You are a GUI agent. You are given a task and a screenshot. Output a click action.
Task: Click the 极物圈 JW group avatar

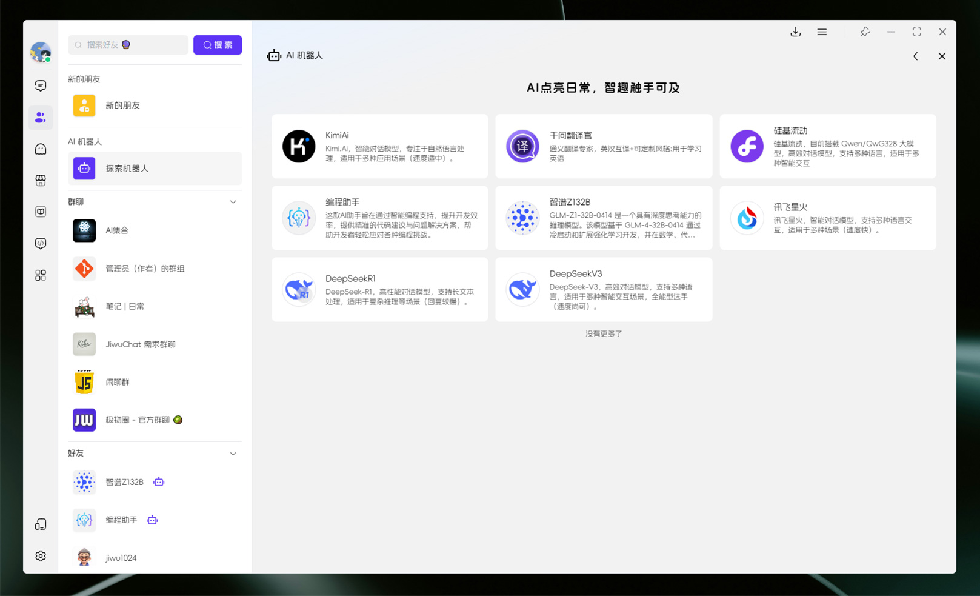tap(84, 420)
